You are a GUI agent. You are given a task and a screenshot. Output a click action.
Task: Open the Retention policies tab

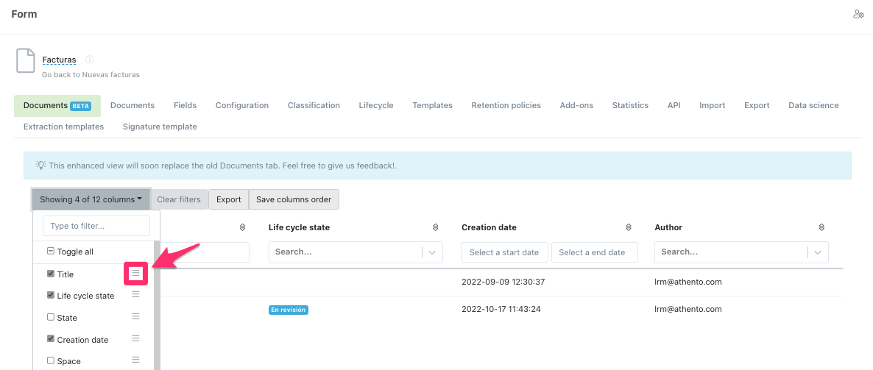(506, 105)
